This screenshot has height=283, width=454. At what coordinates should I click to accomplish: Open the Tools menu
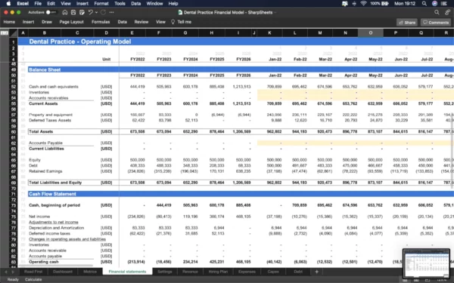tap(120, 4)
